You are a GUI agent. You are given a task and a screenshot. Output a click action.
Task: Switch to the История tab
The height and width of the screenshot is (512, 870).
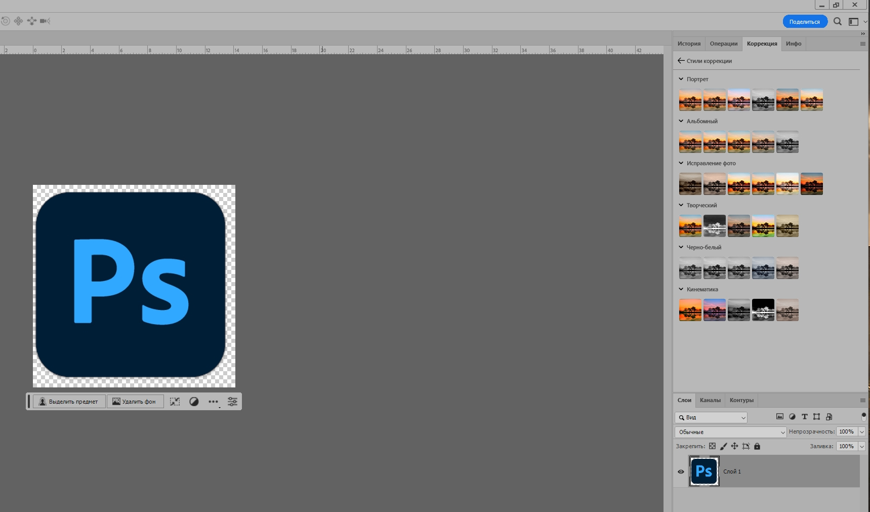(689, 44)
